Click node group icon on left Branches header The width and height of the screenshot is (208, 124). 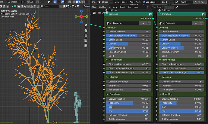coord(150,14)
